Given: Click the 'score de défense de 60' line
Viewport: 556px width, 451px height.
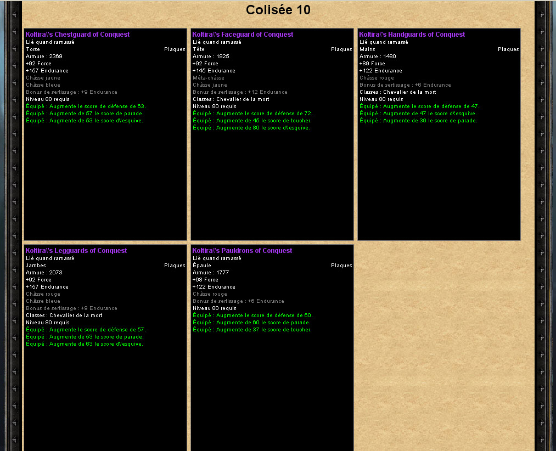Looking at the screenshot, I should 252,315.
